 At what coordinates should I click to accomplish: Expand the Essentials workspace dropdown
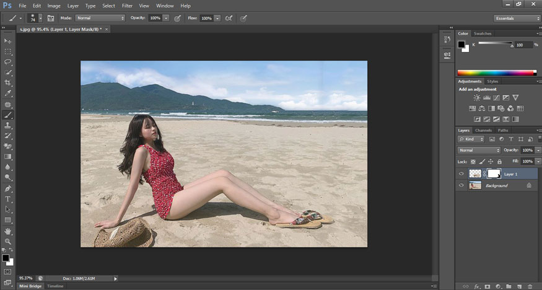tap(517, 18)
